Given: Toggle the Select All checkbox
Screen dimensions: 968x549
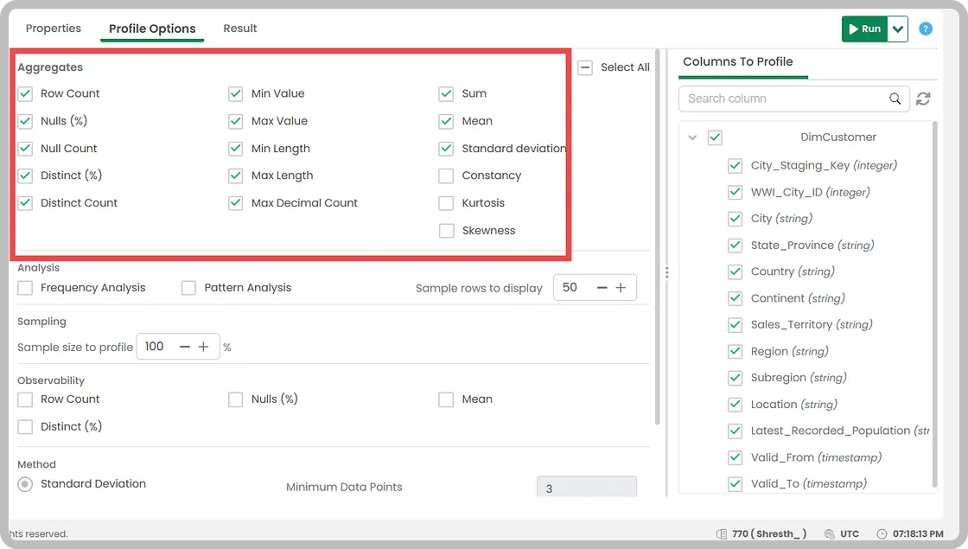Looking at the screenshot, I should point(585,67).
